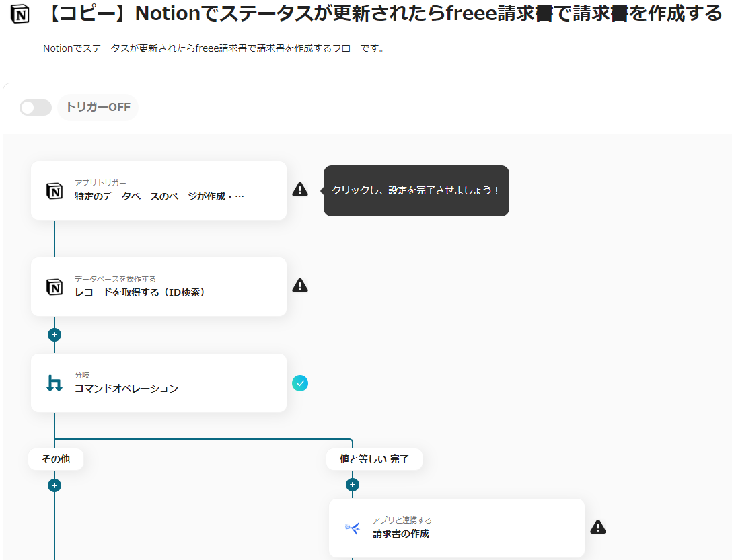Click the Notion icon in the レコードを取得する card
Viewport: 732px width, 560px height.
[54, 287]
